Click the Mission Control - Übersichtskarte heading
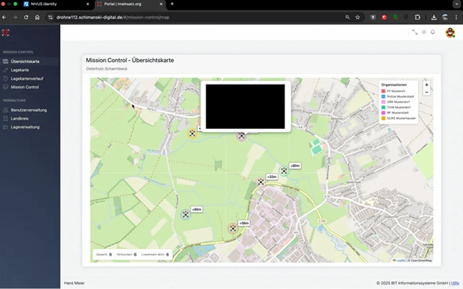Screen dimensions: 463x289 pyautogui.click(x=130, y=60)
